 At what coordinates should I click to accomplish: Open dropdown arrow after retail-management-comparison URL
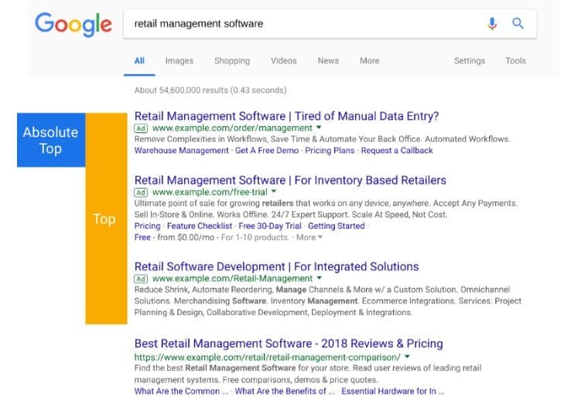[x=407, y=358]
